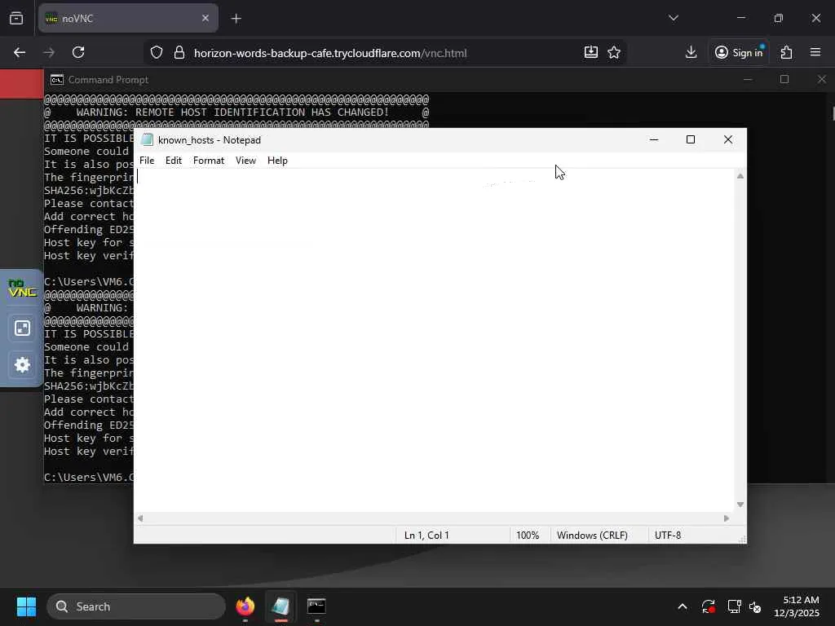Show hidden system tray icons

[x=683, y=606]
